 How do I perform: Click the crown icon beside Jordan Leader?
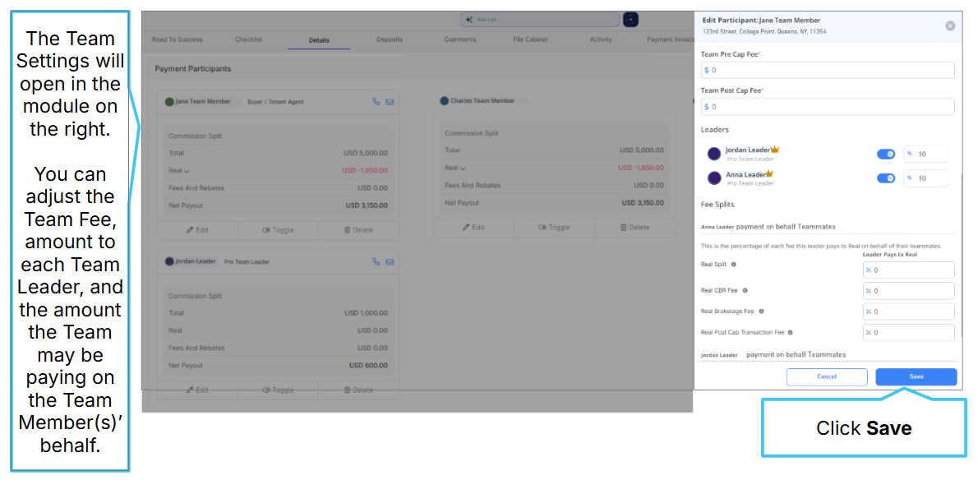click(x=775, y=150)
